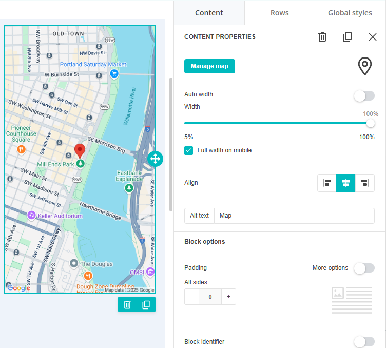Open the Rows tab
The width and height of the screenshot is (386, 348).
coord(279,13)
